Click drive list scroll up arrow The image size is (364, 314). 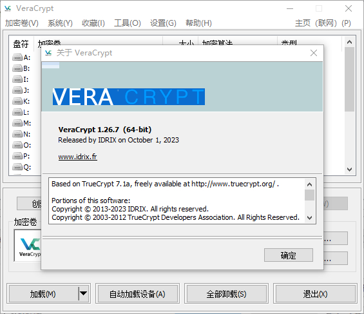coord(349,42)
